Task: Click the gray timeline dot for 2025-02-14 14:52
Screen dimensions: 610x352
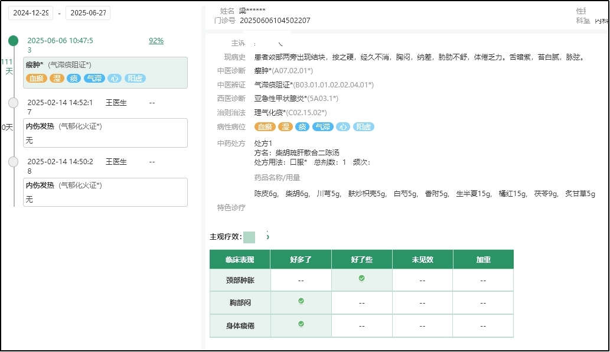Action: point(13,102)
